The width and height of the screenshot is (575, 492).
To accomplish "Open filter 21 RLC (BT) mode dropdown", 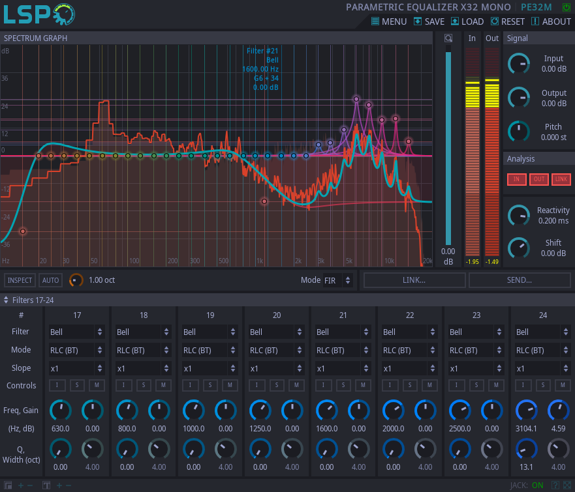I will coord(343,351).
